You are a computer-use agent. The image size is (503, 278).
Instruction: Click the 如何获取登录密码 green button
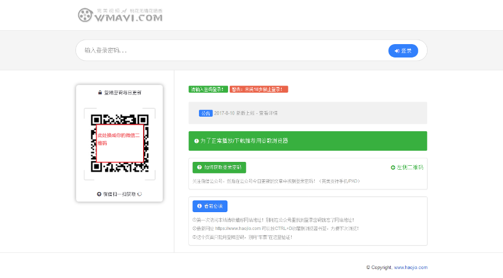coord(219,167)
